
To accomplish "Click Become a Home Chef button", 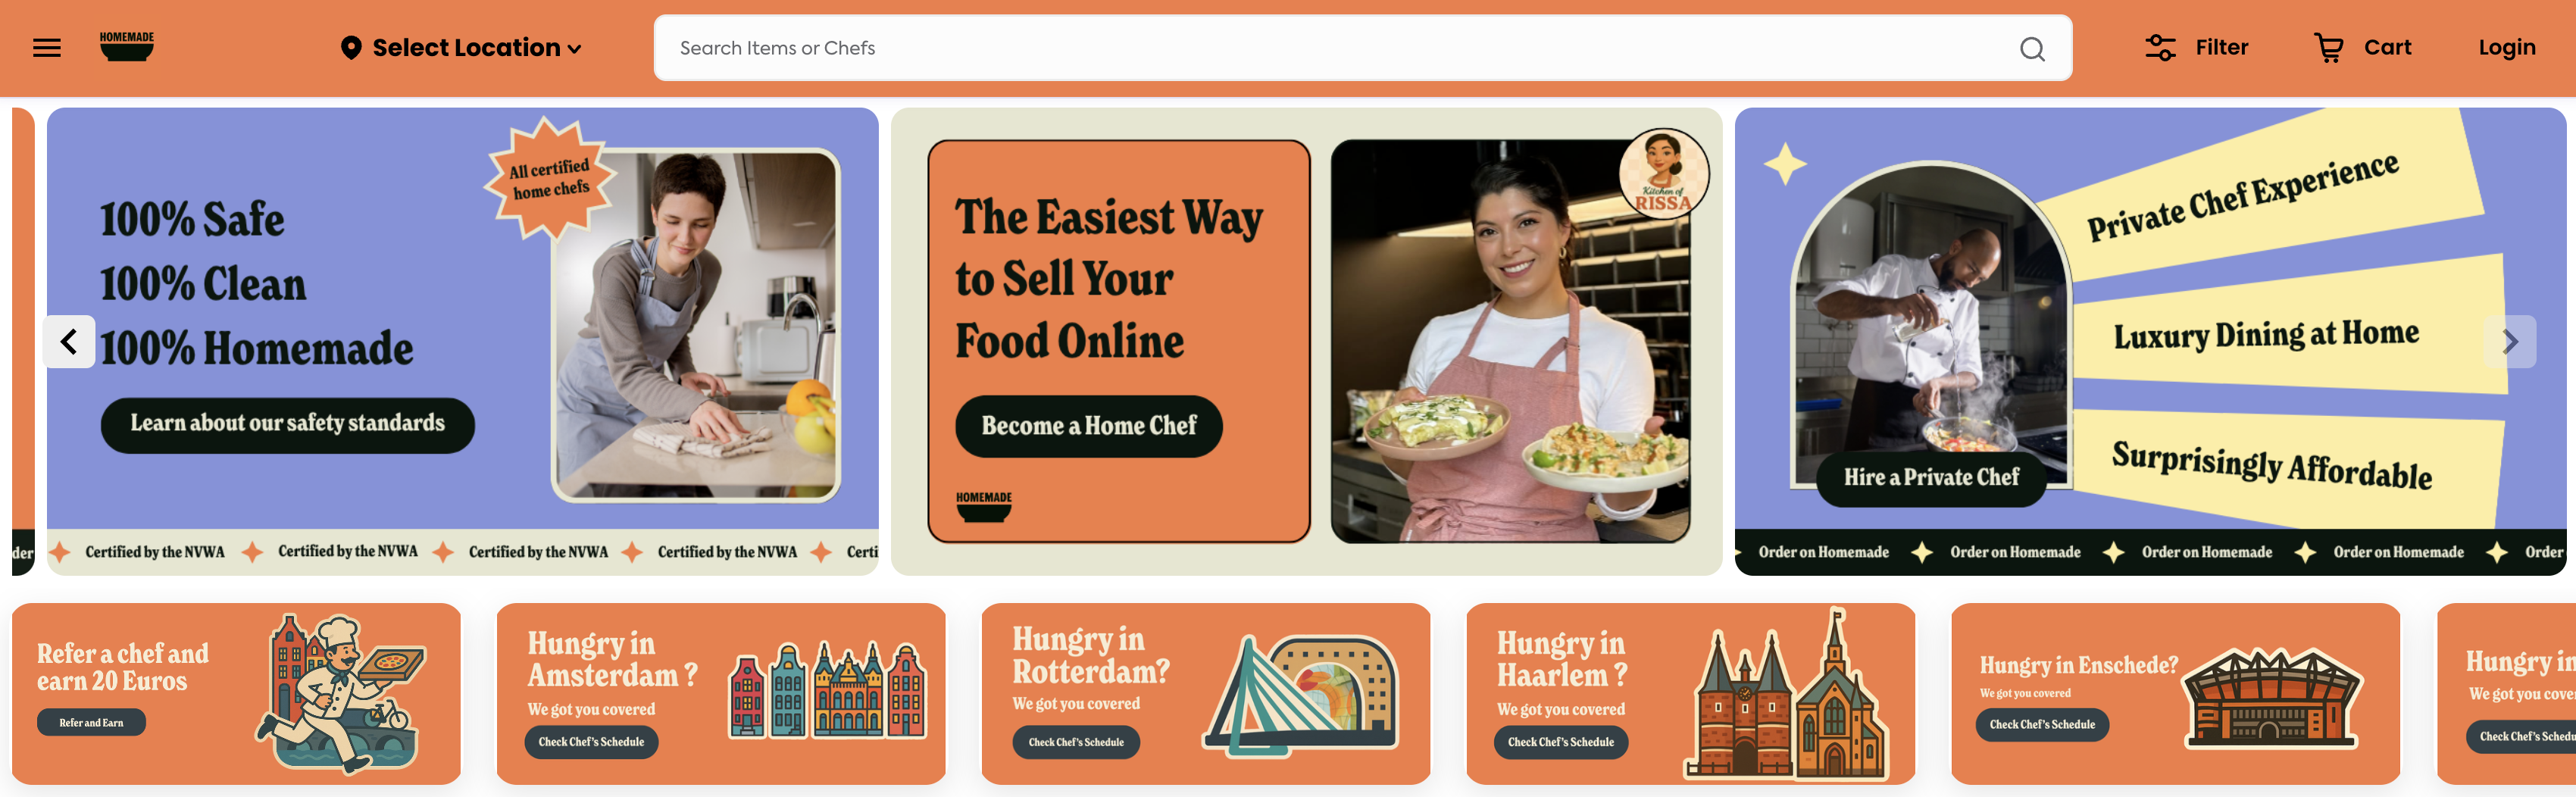I will [1089, 426].
